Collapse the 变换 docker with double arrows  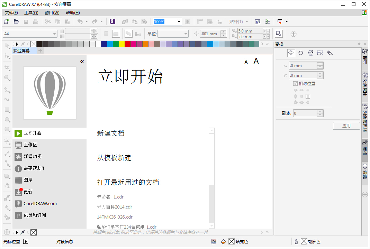359,44
